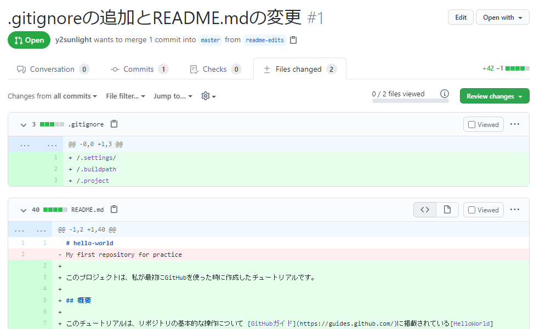Switch README.md to source diff view
The height and width of the screenshot is (329, 540).
[x=425, y=210]
